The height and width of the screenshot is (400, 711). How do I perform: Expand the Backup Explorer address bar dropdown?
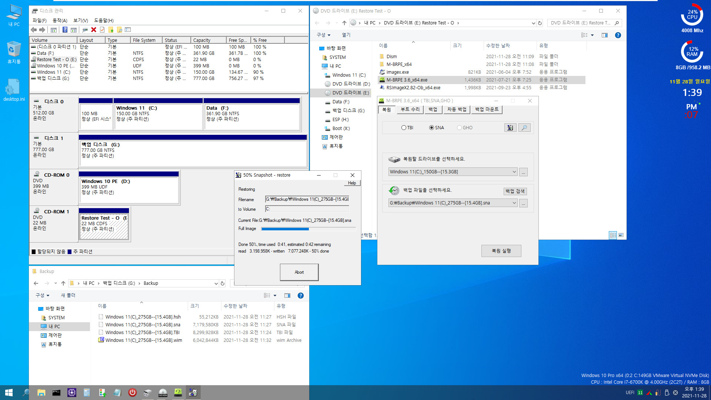coord(216,283)
